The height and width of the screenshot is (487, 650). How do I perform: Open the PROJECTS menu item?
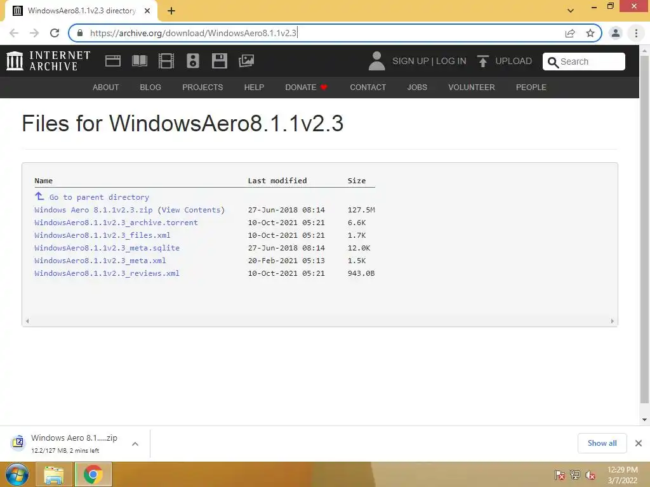click(202, 88)
